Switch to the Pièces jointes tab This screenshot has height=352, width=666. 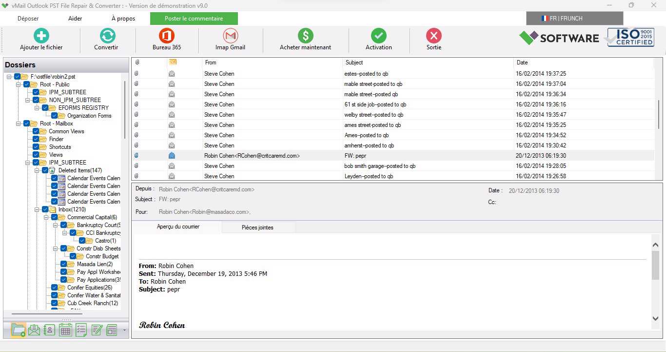(257, 228)
